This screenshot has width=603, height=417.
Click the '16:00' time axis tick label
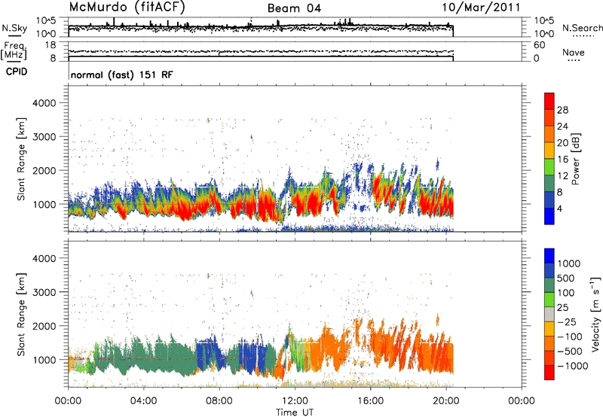pos(370,401)
